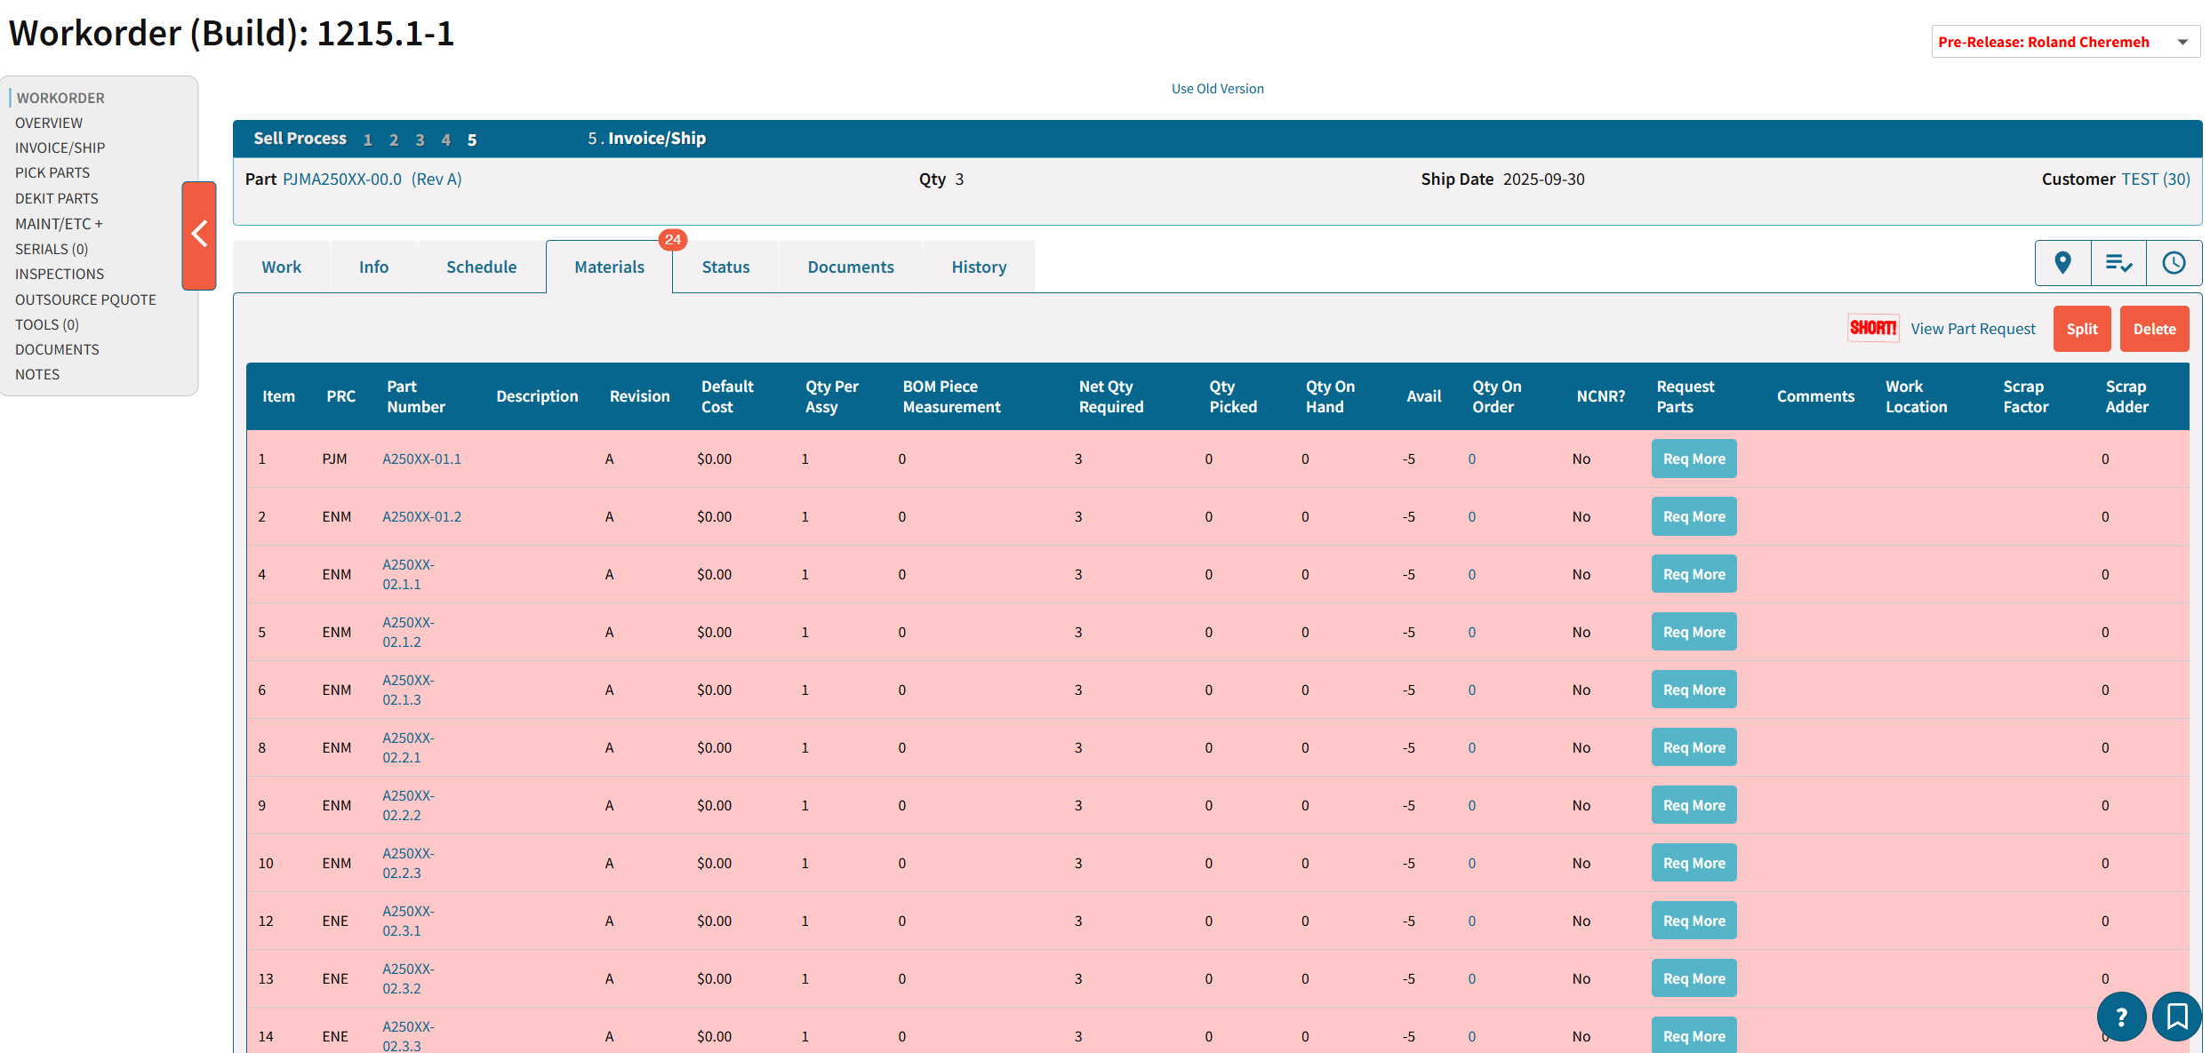Click the clock history icon
Screen dimensions: 2210x1053
click(2174, 263)
